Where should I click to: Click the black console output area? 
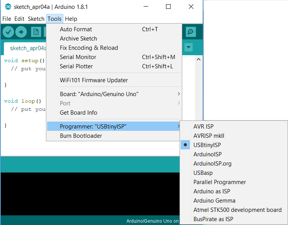[x=90, y=194]
